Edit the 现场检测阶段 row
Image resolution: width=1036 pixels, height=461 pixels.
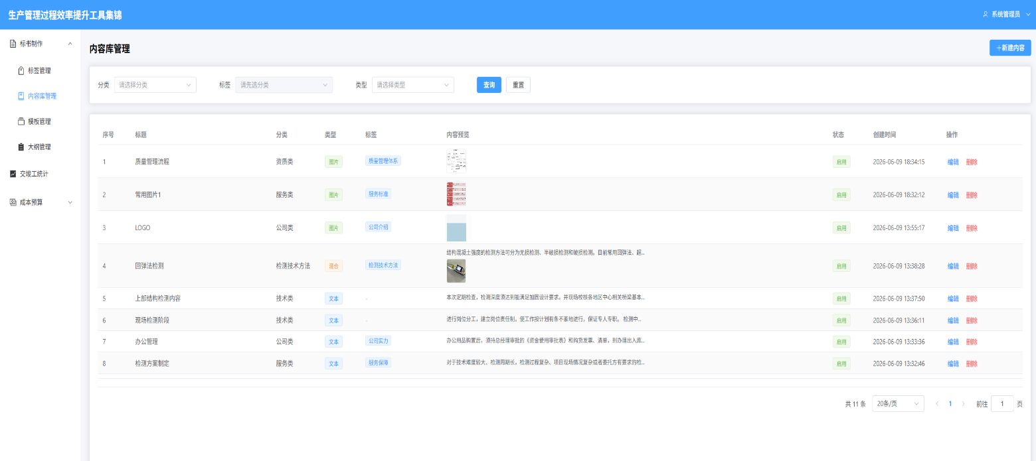tap(953, 320)
